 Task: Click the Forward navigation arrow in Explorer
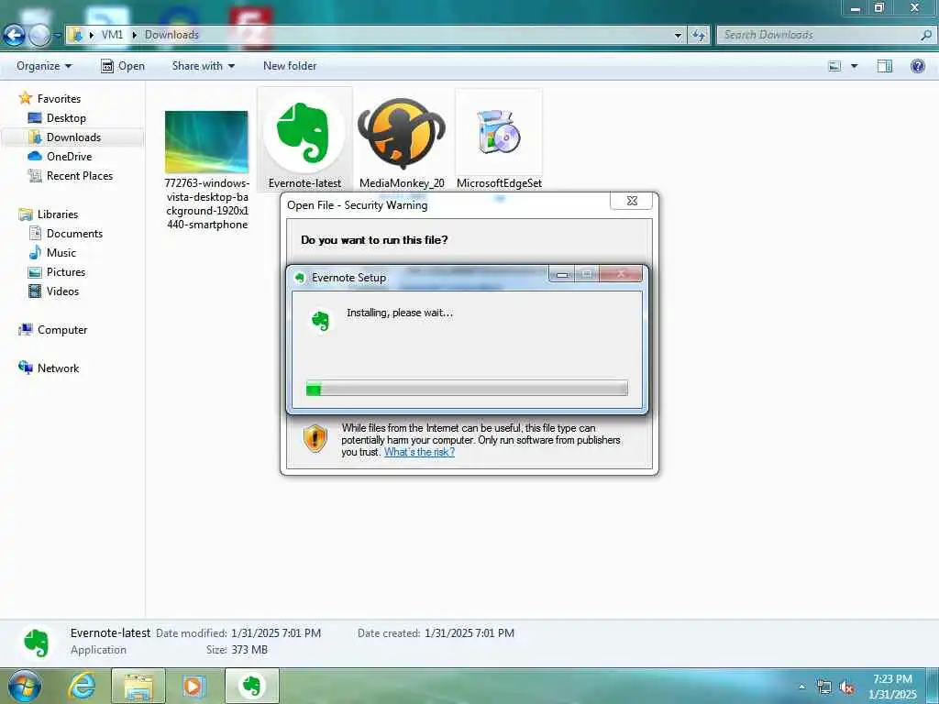[39, 36]
